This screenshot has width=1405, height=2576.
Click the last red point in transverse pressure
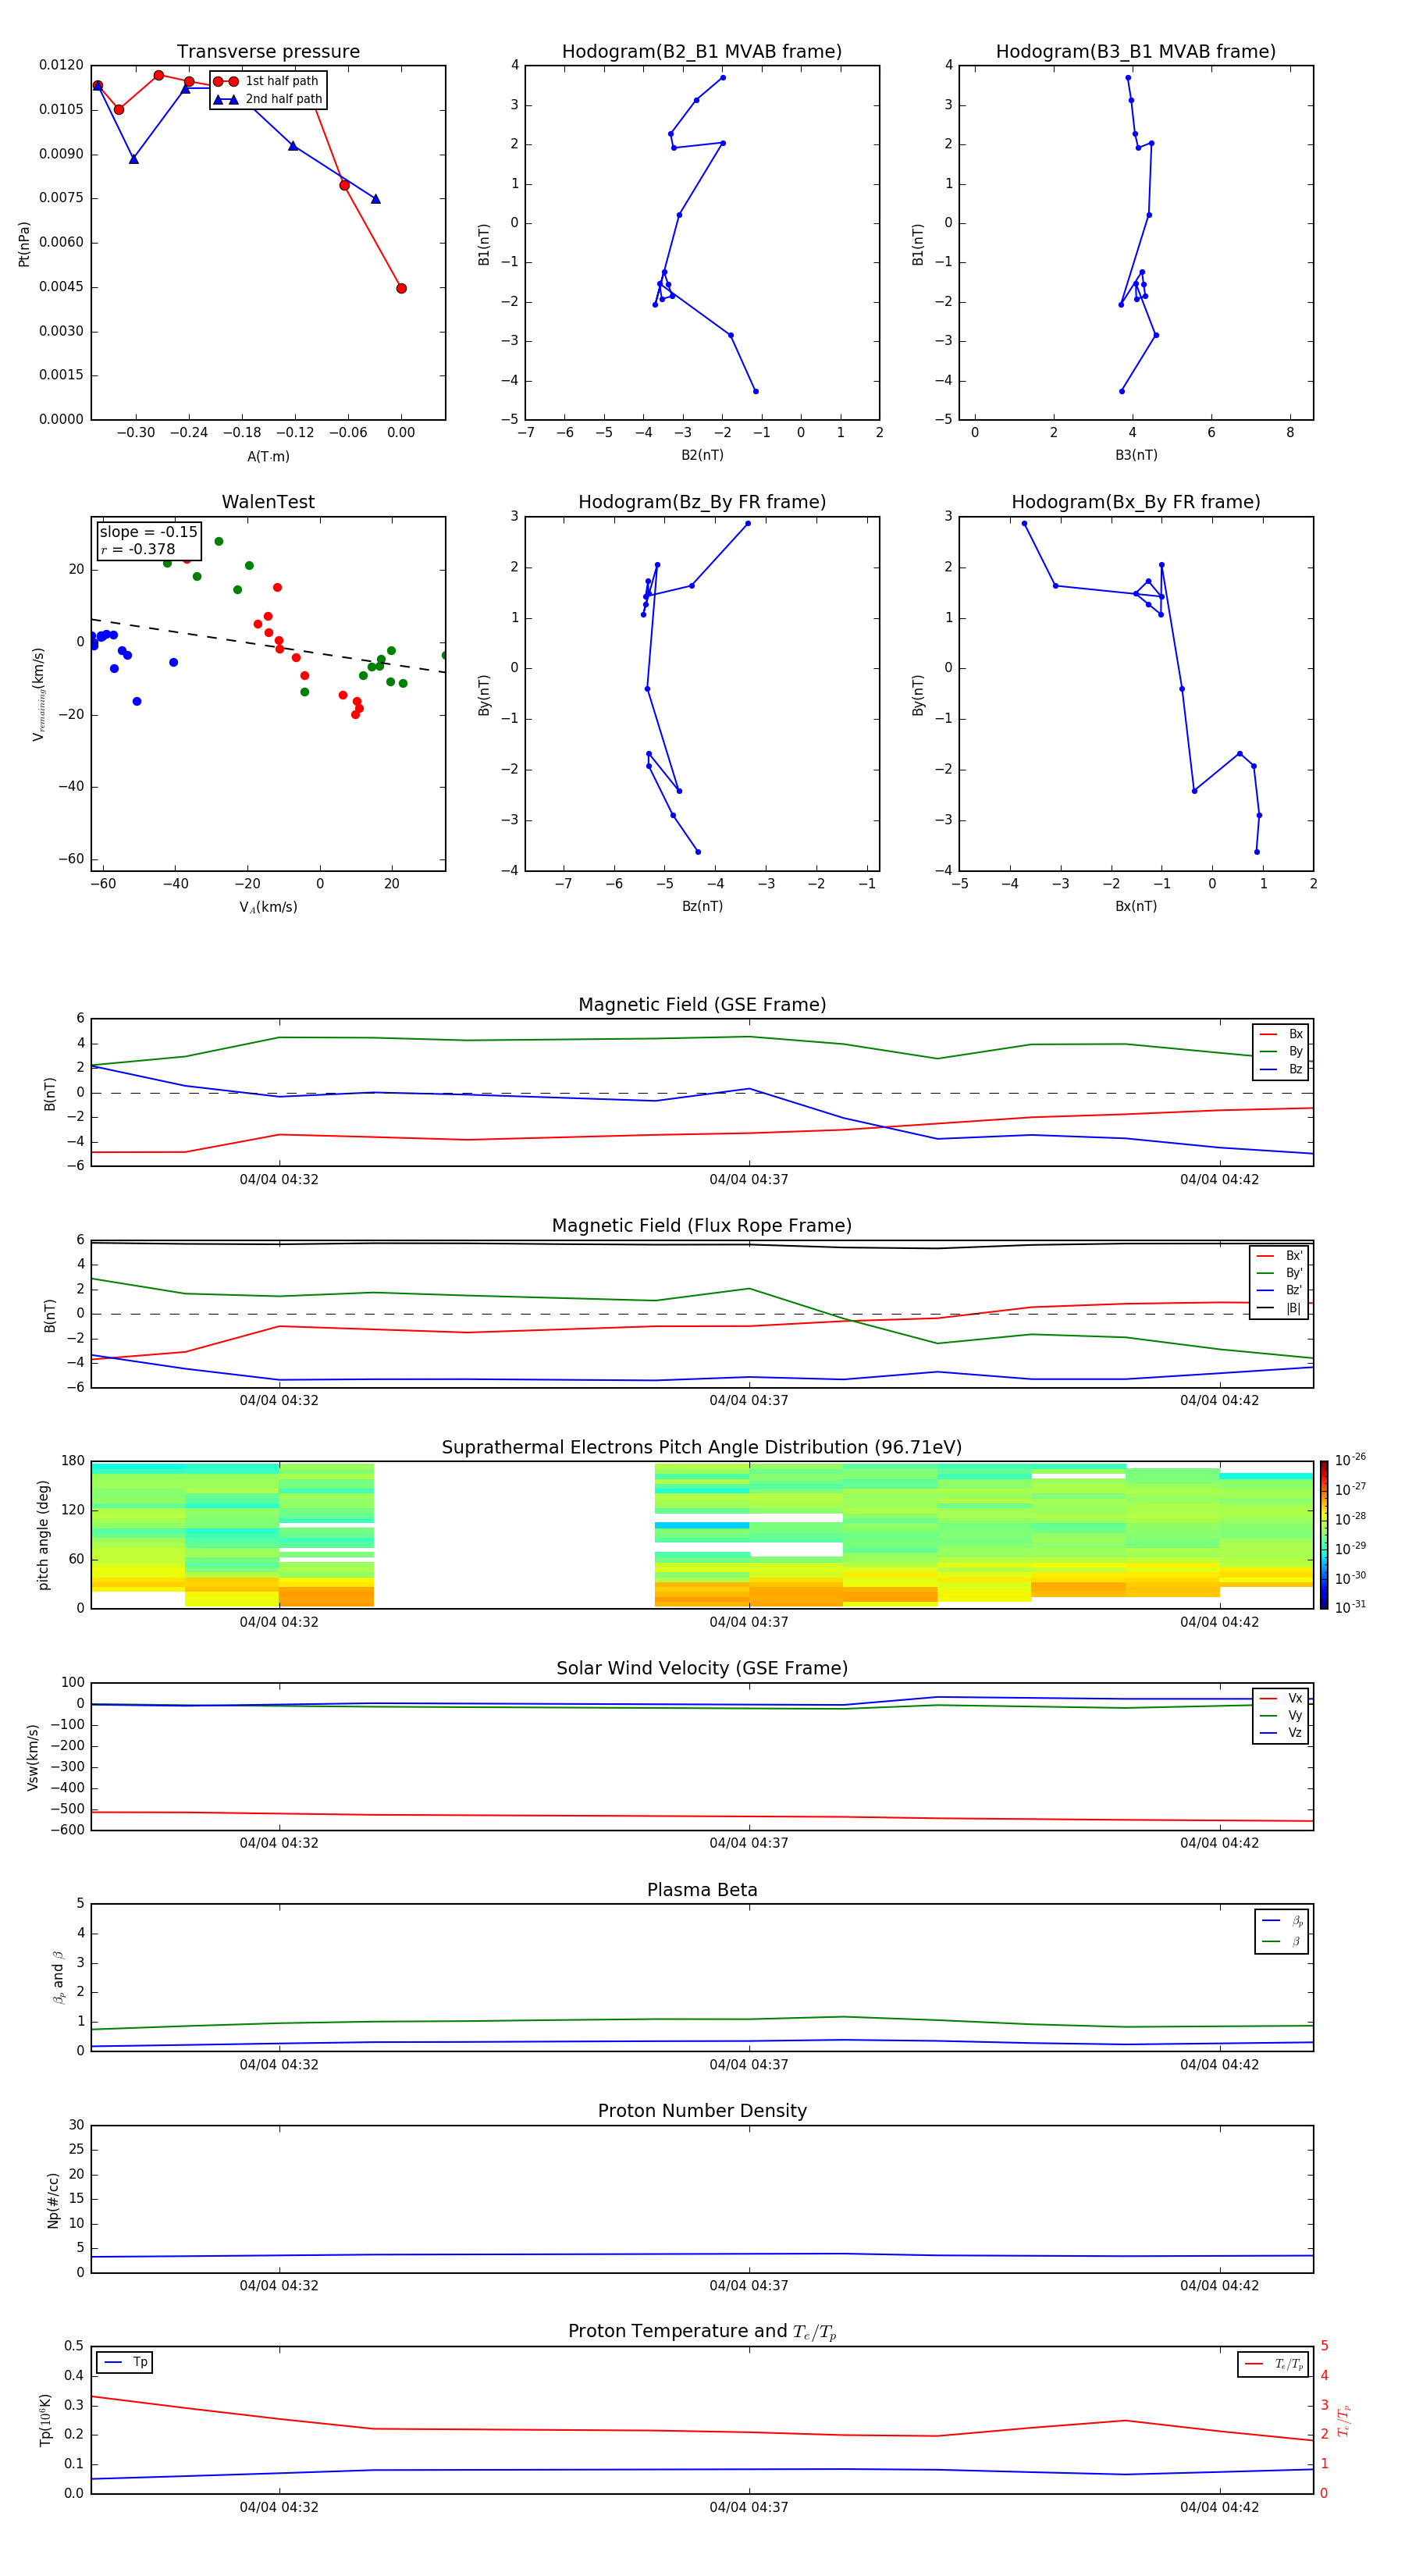(401, 288)
